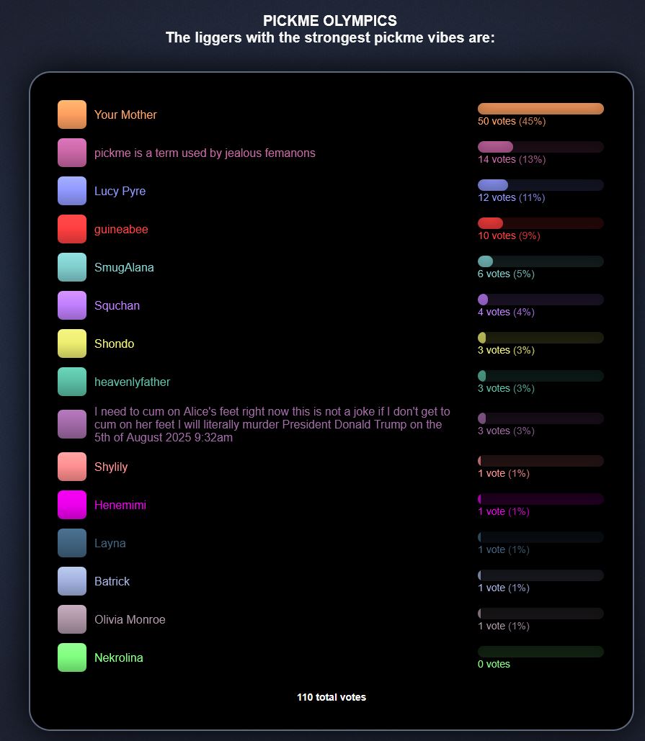Select the Layna option text
The height and width of the screenshot is (741, 645).
(110, 544)
